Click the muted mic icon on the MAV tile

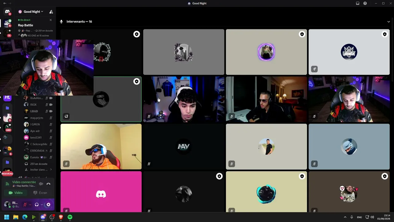(149, 164)
